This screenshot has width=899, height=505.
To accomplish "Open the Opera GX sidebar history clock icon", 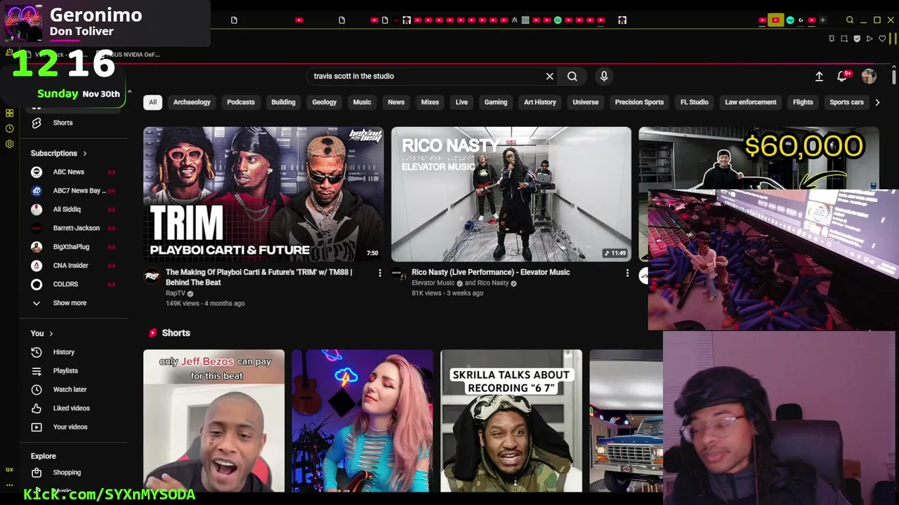I will click(9, 128).
